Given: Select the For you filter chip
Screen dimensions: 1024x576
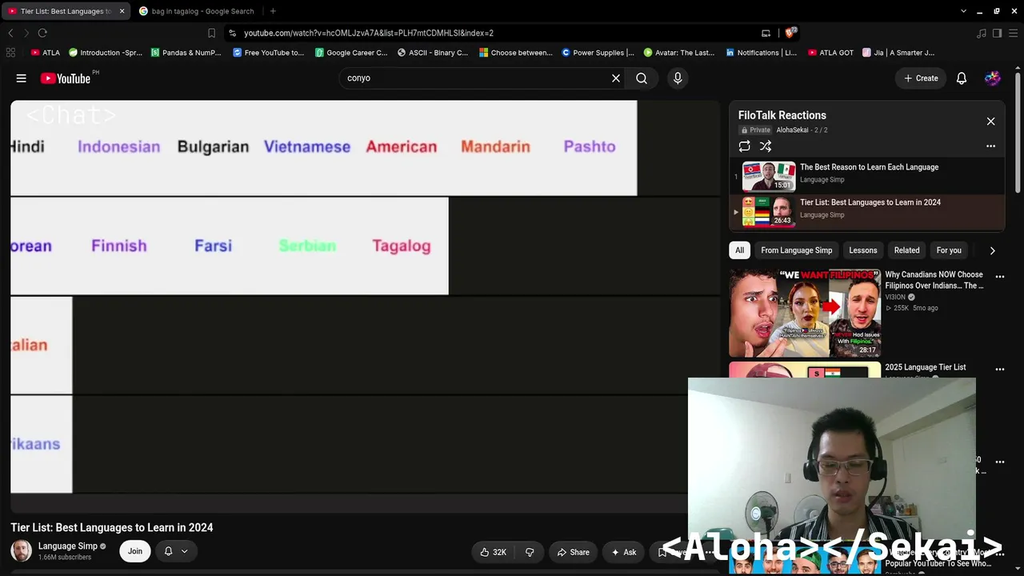Looking at the screenshot, I should [949, 250].
